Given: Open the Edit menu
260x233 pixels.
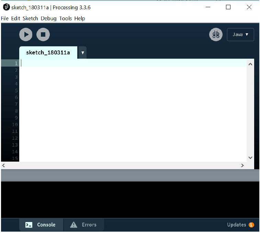Looking at the screenshot, I should click(15, 19).
